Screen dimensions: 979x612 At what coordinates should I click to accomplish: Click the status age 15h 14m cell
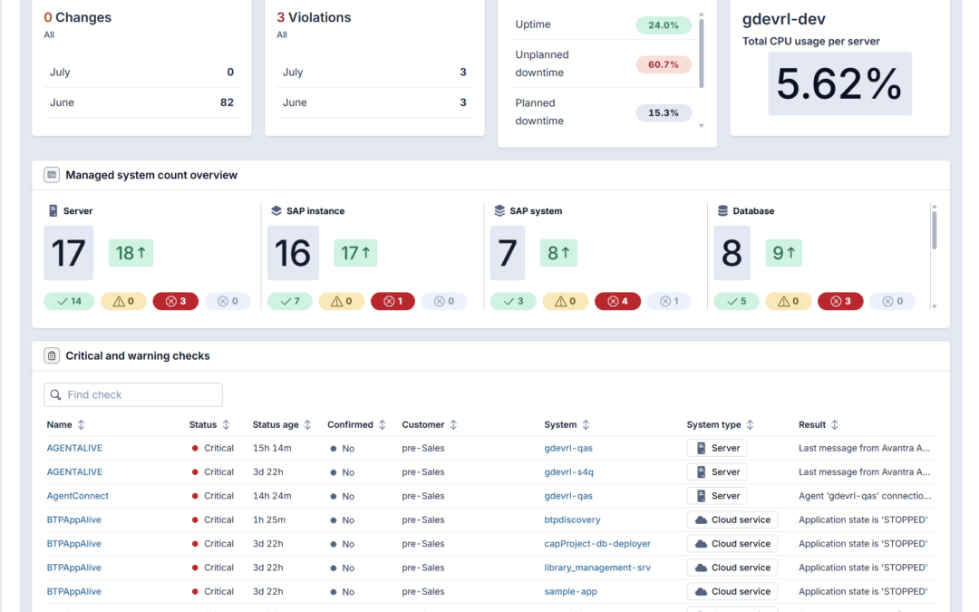pyautogui.click(x=272, y=448)
